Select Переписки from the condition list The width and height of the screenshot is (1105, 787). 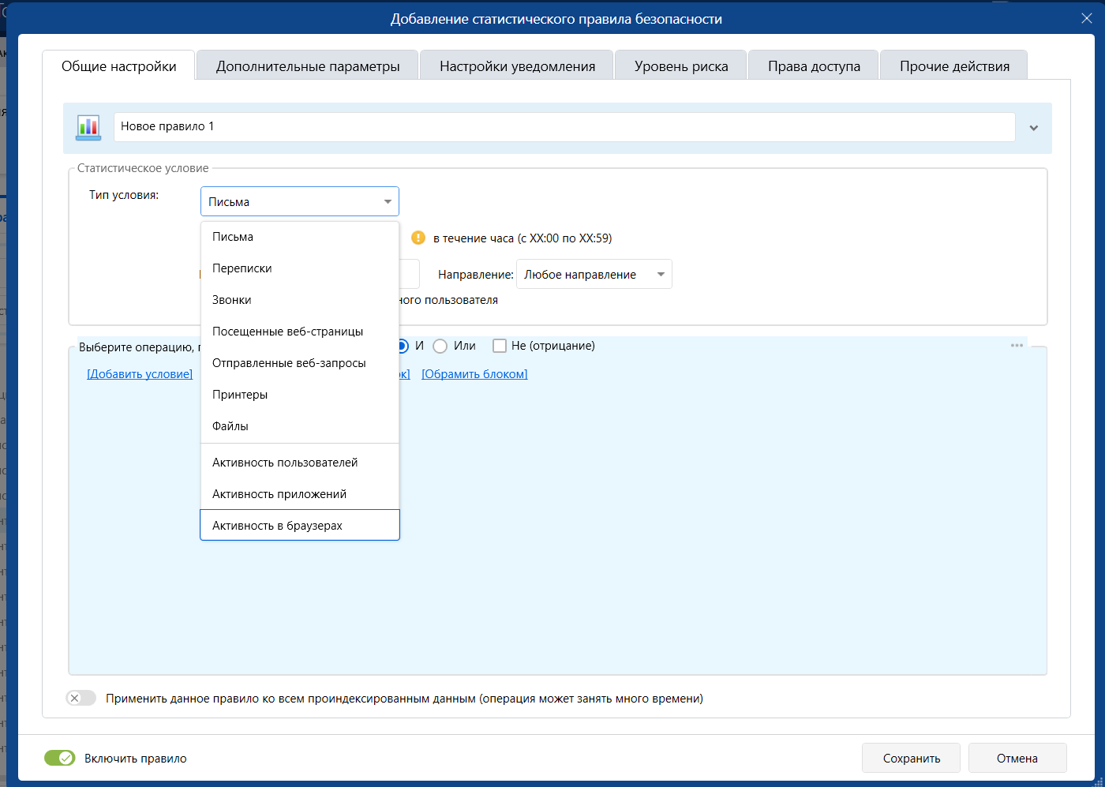tap(300, 268)
